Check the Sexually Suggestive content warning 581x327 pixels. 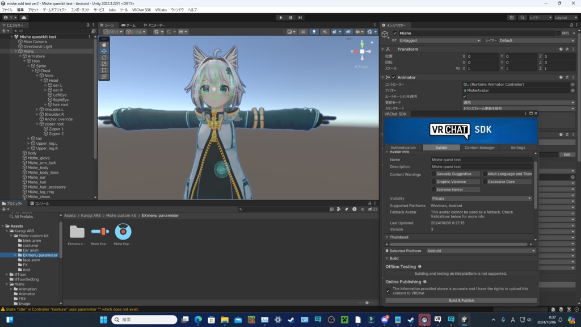coord(433,174)
